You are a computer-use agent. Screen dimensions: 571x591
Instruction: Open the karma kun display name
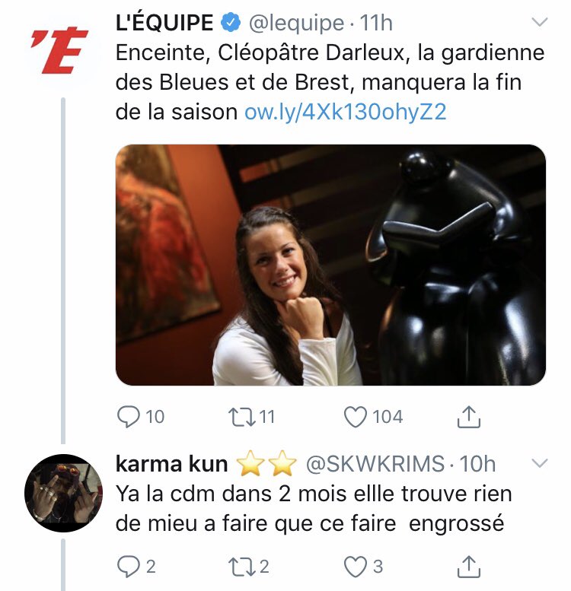click(x=171, y=464)
